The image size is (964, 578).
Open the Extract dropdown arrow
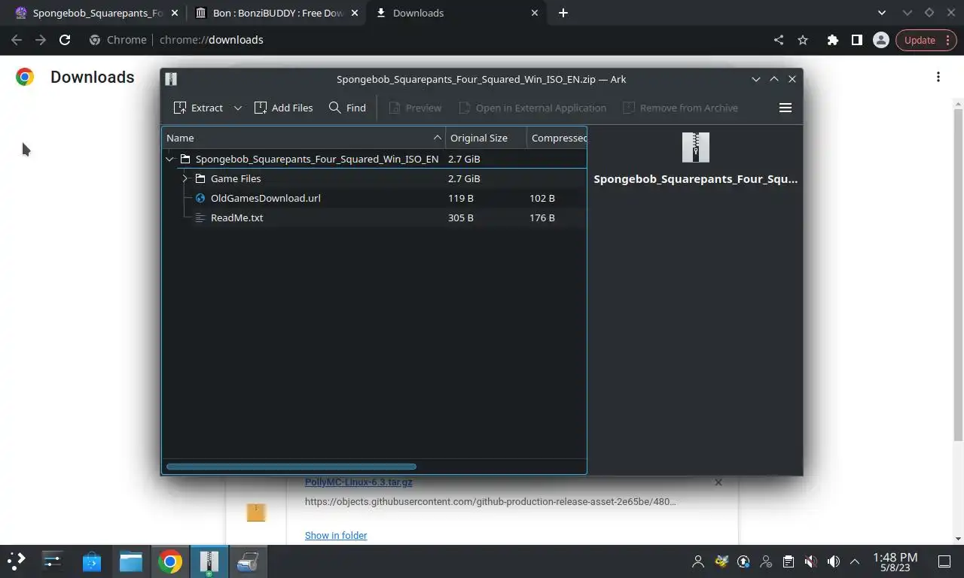(237, 108)
